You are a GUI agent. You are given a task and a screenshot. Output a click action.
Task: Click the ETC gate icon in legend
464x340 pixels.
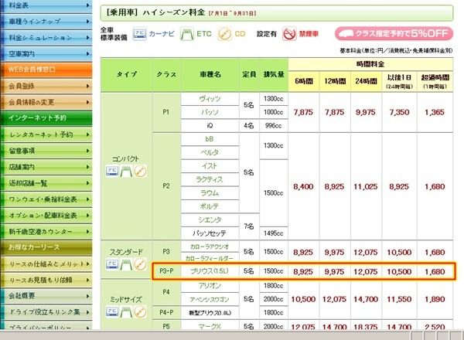point(187,34)
